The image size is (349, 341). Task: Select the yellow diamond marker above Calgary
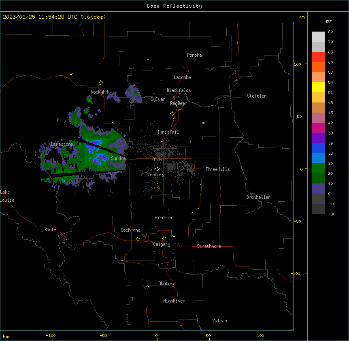[164, 239]
